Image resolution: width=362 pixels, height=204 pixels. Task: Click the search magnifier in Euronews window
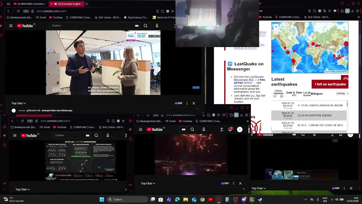pyautogui.click(x=145, y=26)
